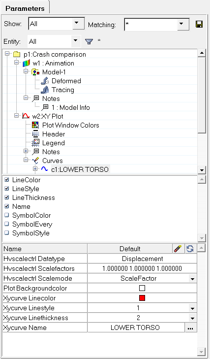
Task: Click the filter funnel icon
Action: click(89, 41)
